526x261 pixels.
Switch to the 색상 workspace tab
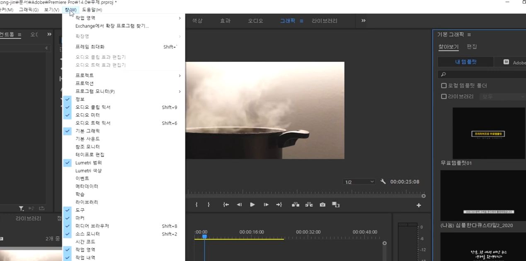[x=197, y=21]
